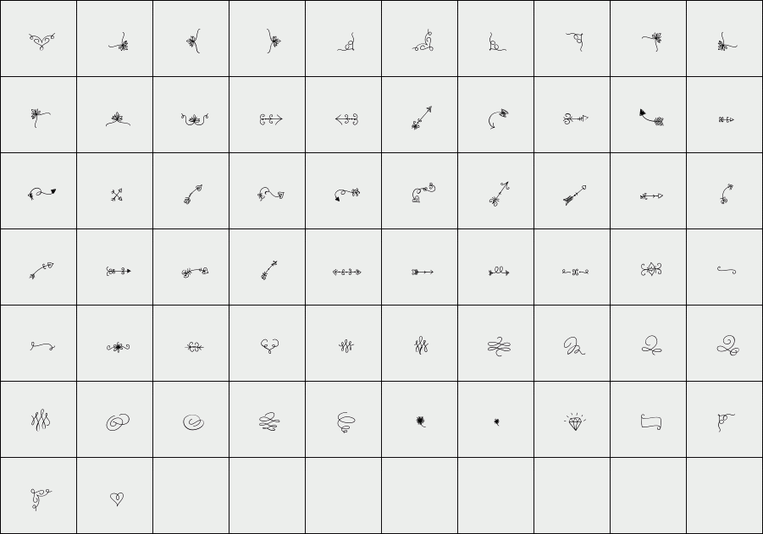The image size is (763, 534).
Task: Pick the three-loop arrow pointing right
Action: tap(499, 272)
